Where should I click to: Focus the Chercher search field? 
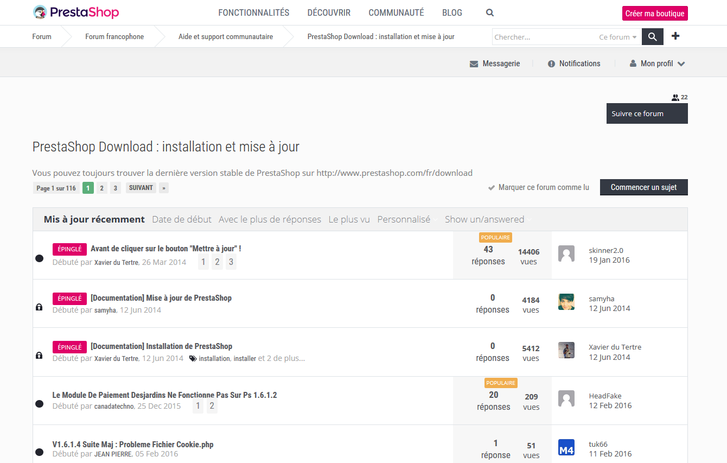point(544,37)
